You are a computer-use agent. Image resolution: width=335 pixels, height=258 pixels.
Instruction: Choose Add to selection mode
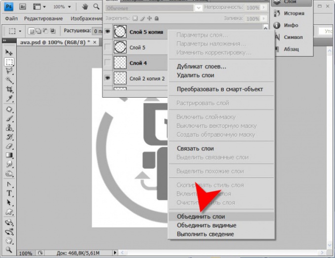coord(38,31)
